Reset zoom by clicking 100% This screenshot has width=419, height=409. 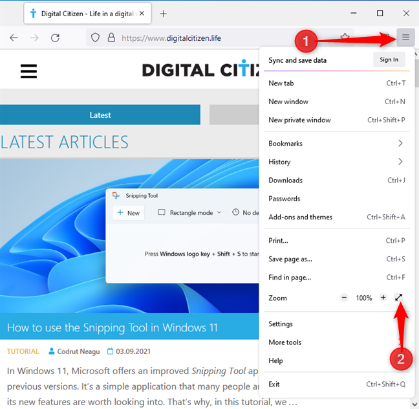point(363,298)
